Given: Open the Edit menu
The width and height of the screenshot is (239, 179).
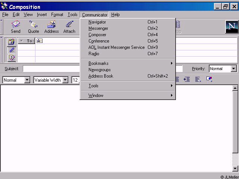Looking at the screenshot, I should point(16,15).
